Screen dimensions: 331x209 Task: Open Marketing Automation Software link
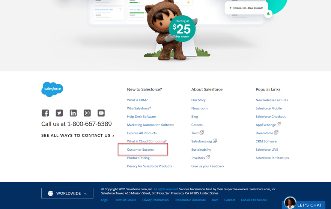150,125
